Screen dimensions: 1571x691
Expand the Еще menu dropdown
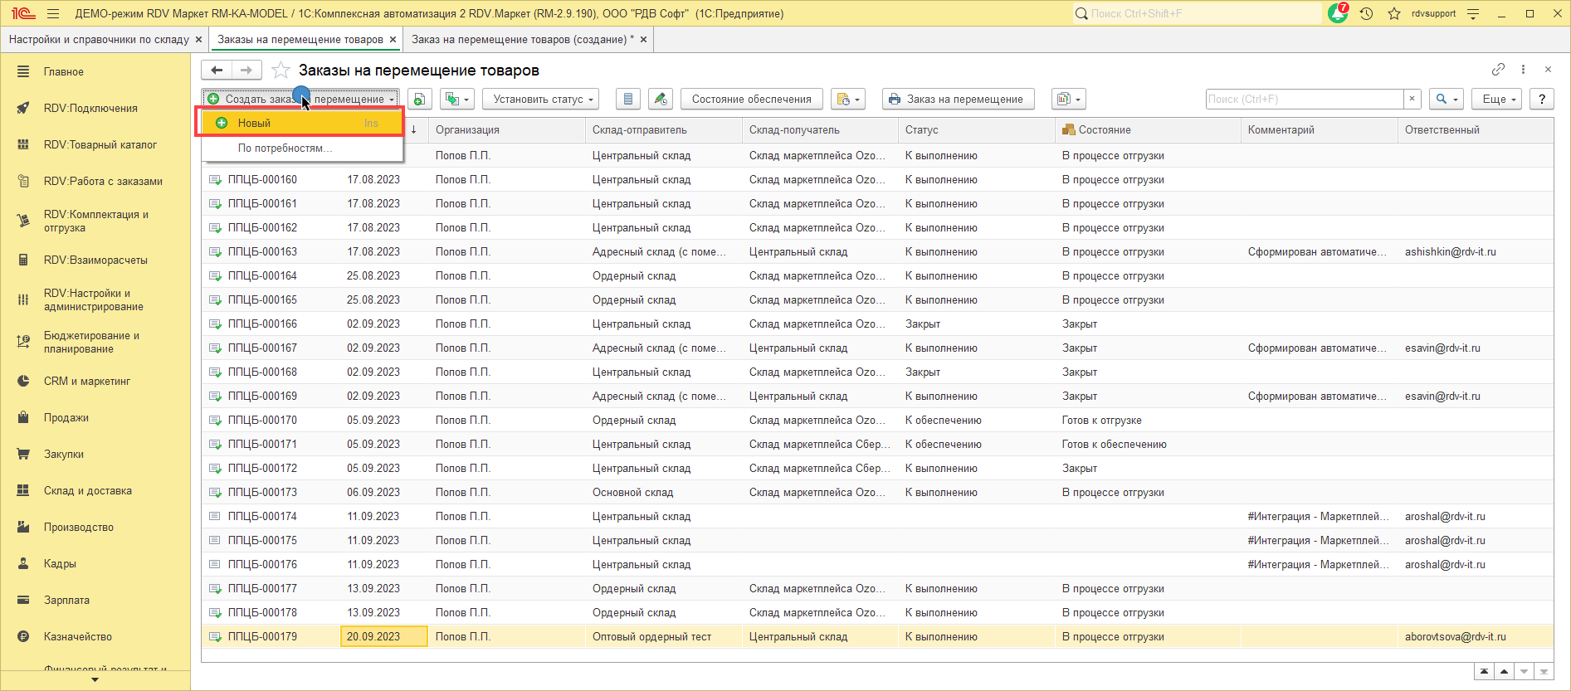click(x=1498, y=100)
